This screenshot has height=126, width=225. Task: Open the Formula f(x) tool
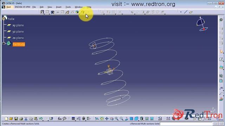[x=59, y=119]
